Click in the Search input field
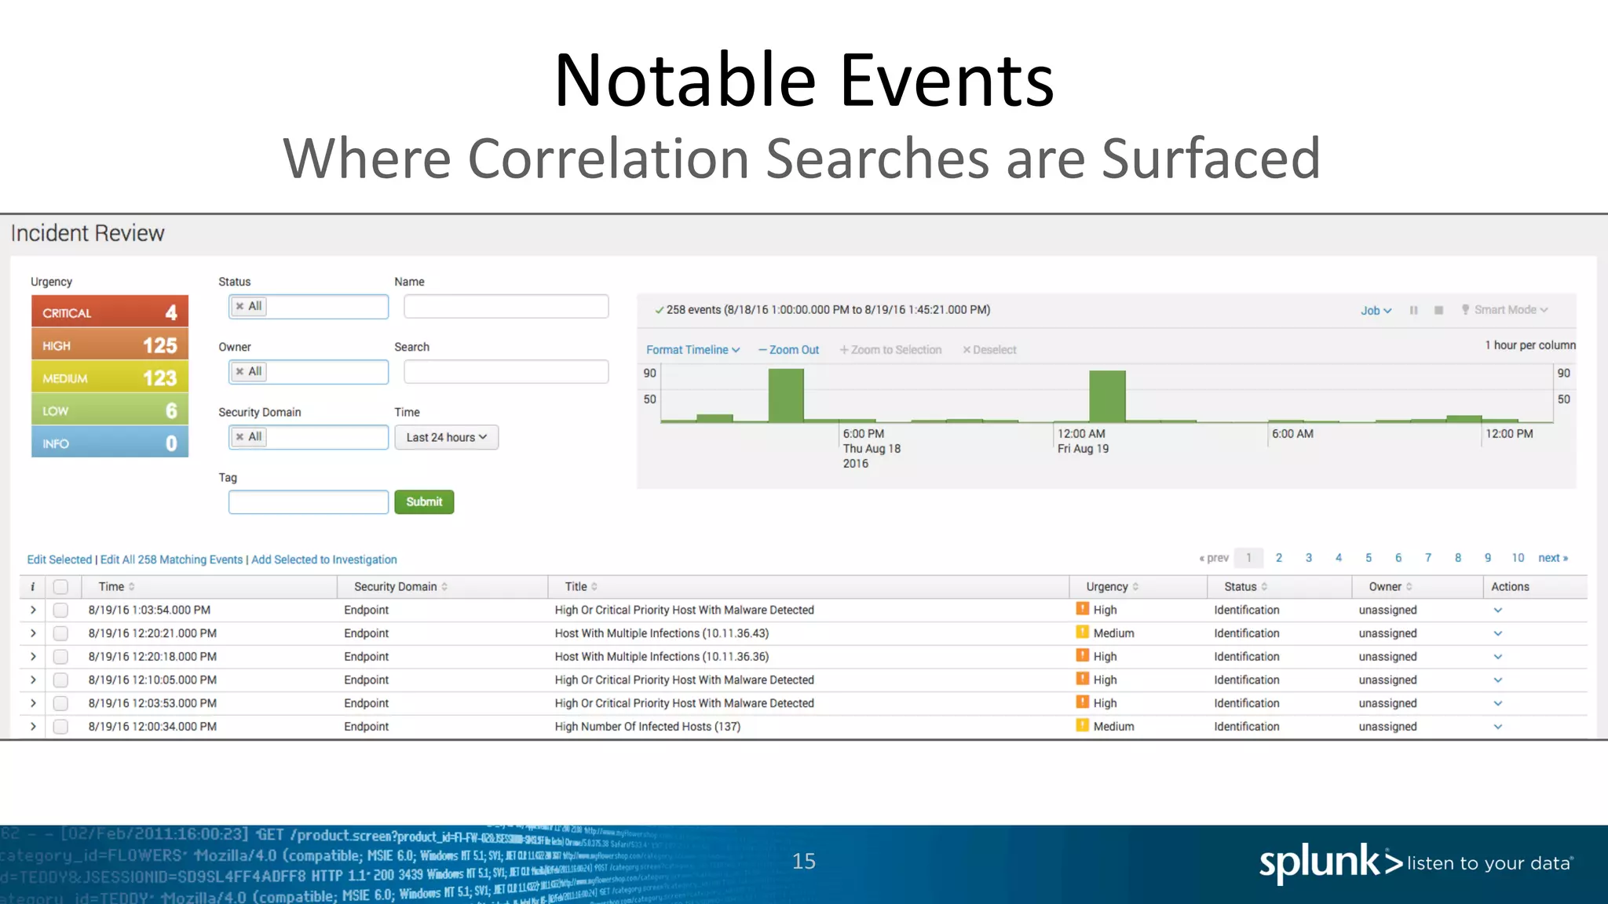Screen dimensions: 1608x904 pos(506,371)
